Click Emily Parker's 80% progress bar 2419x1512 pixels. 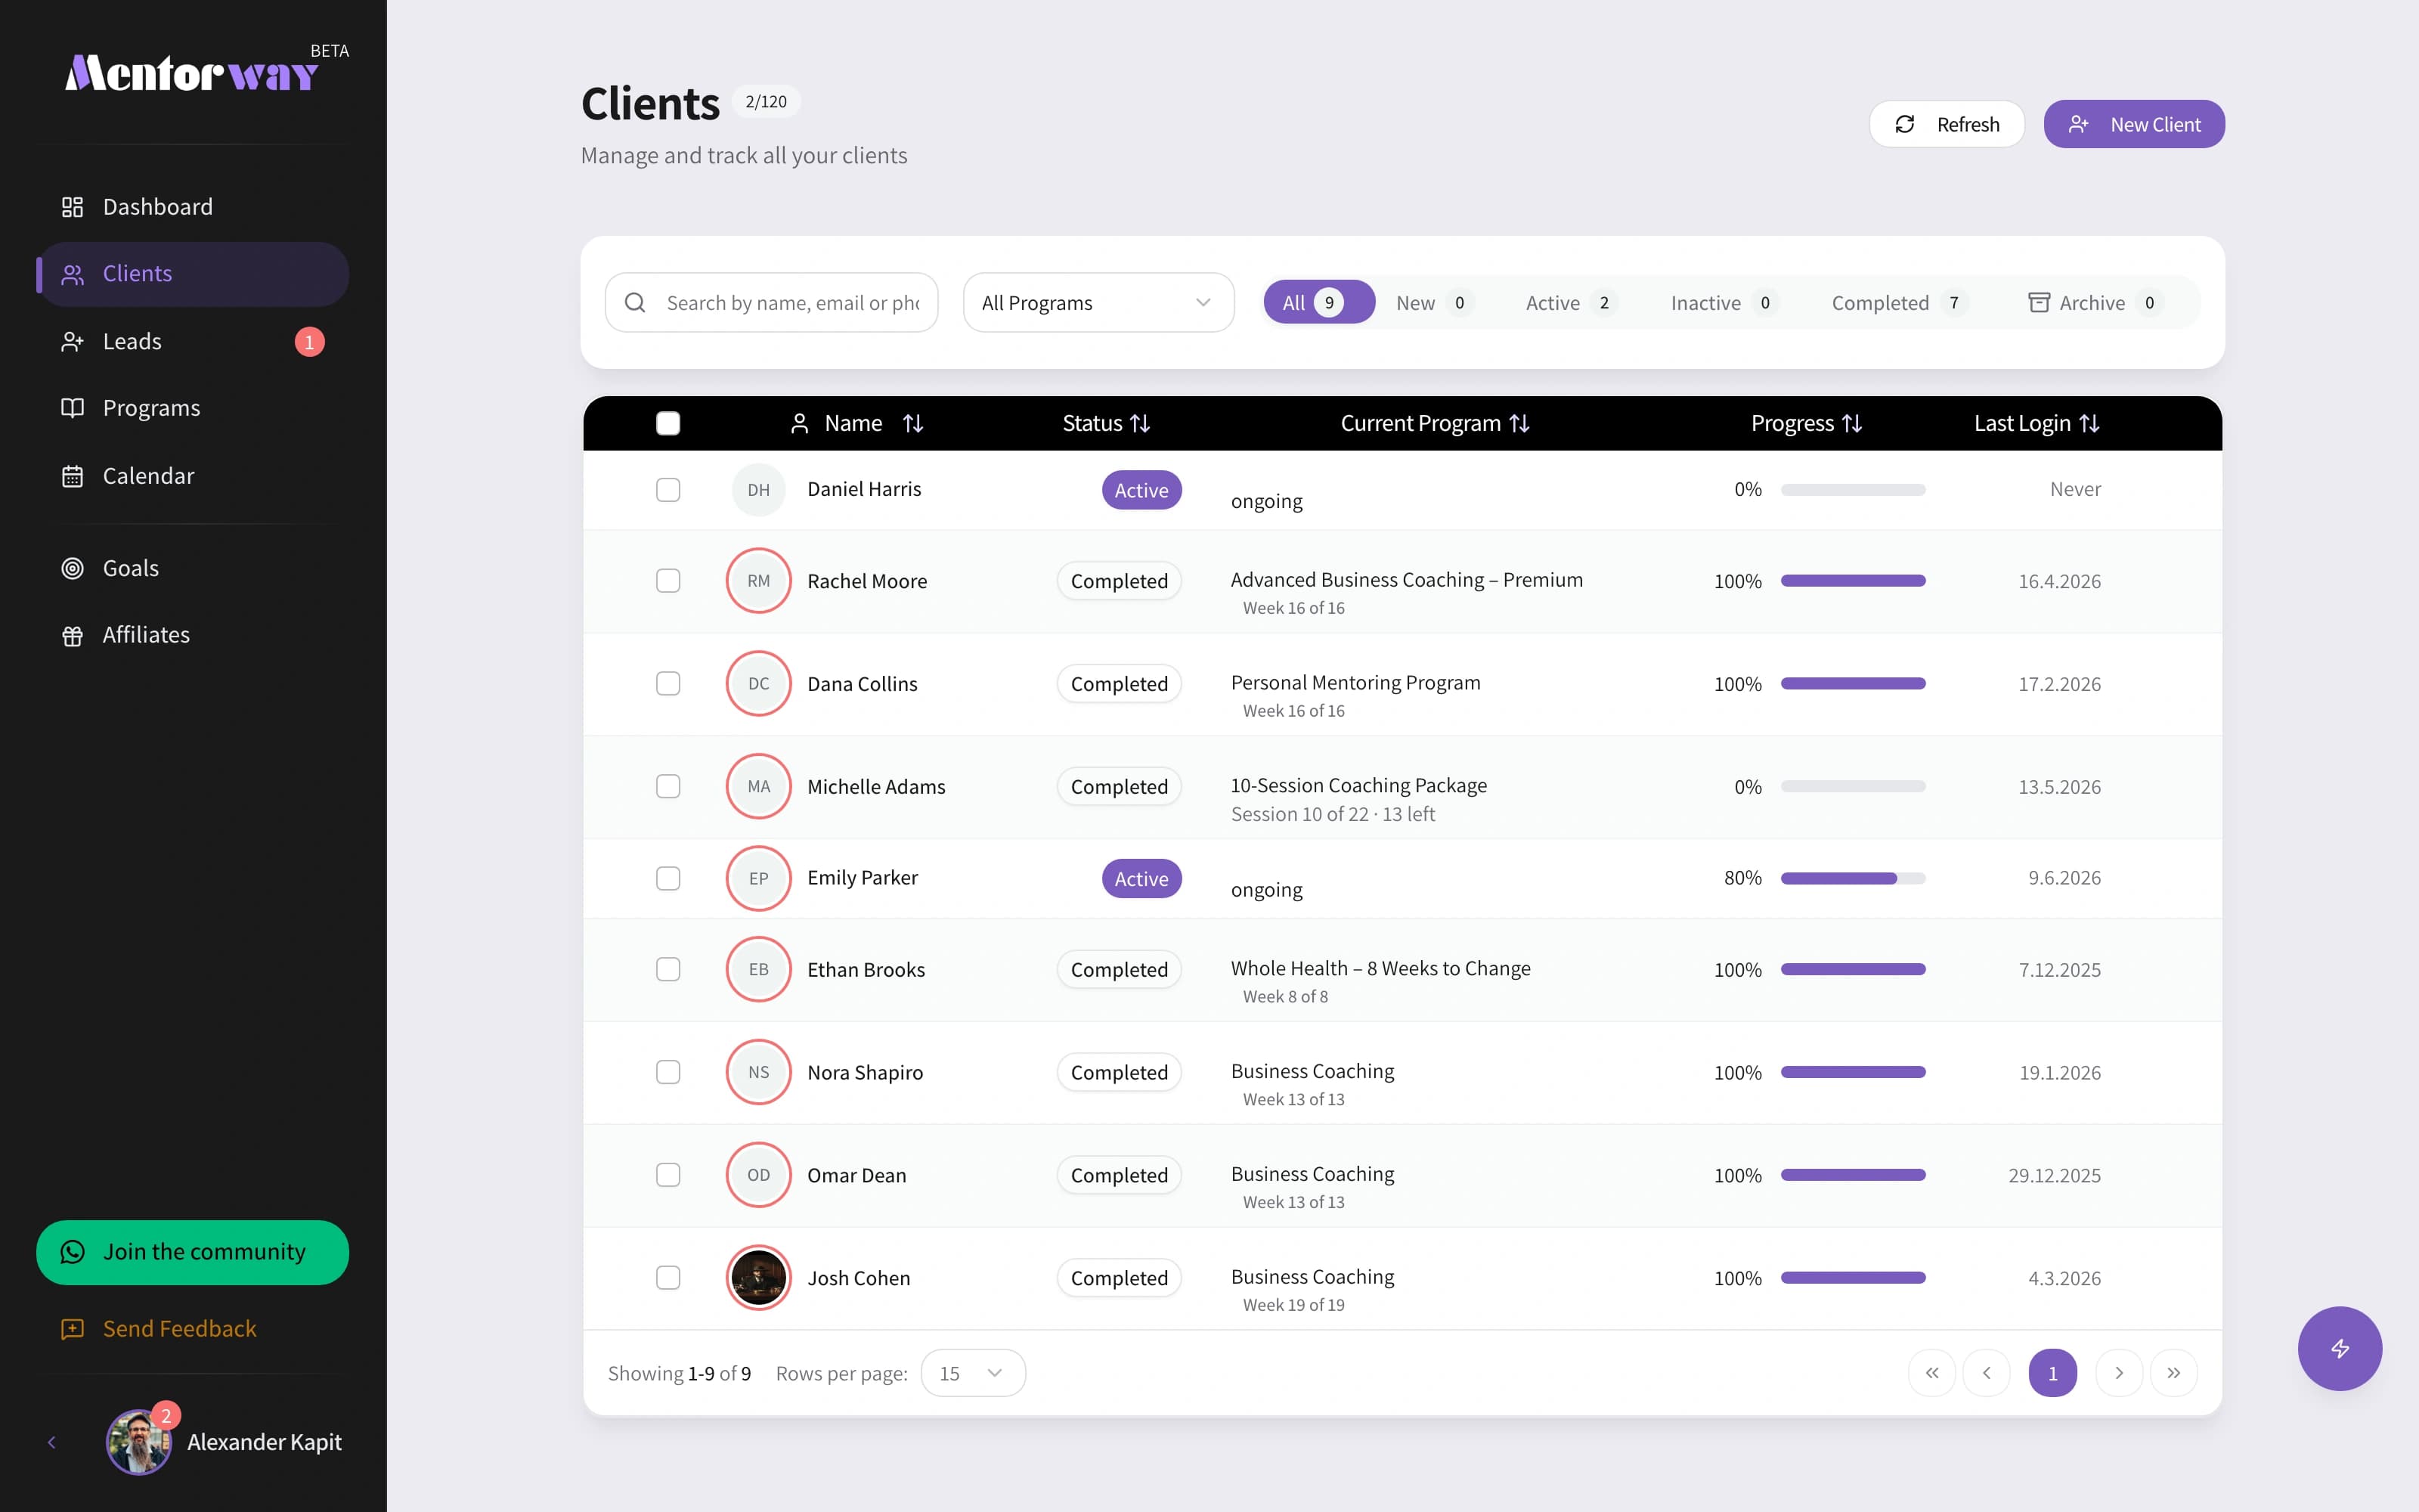(x=1854, y=878)
